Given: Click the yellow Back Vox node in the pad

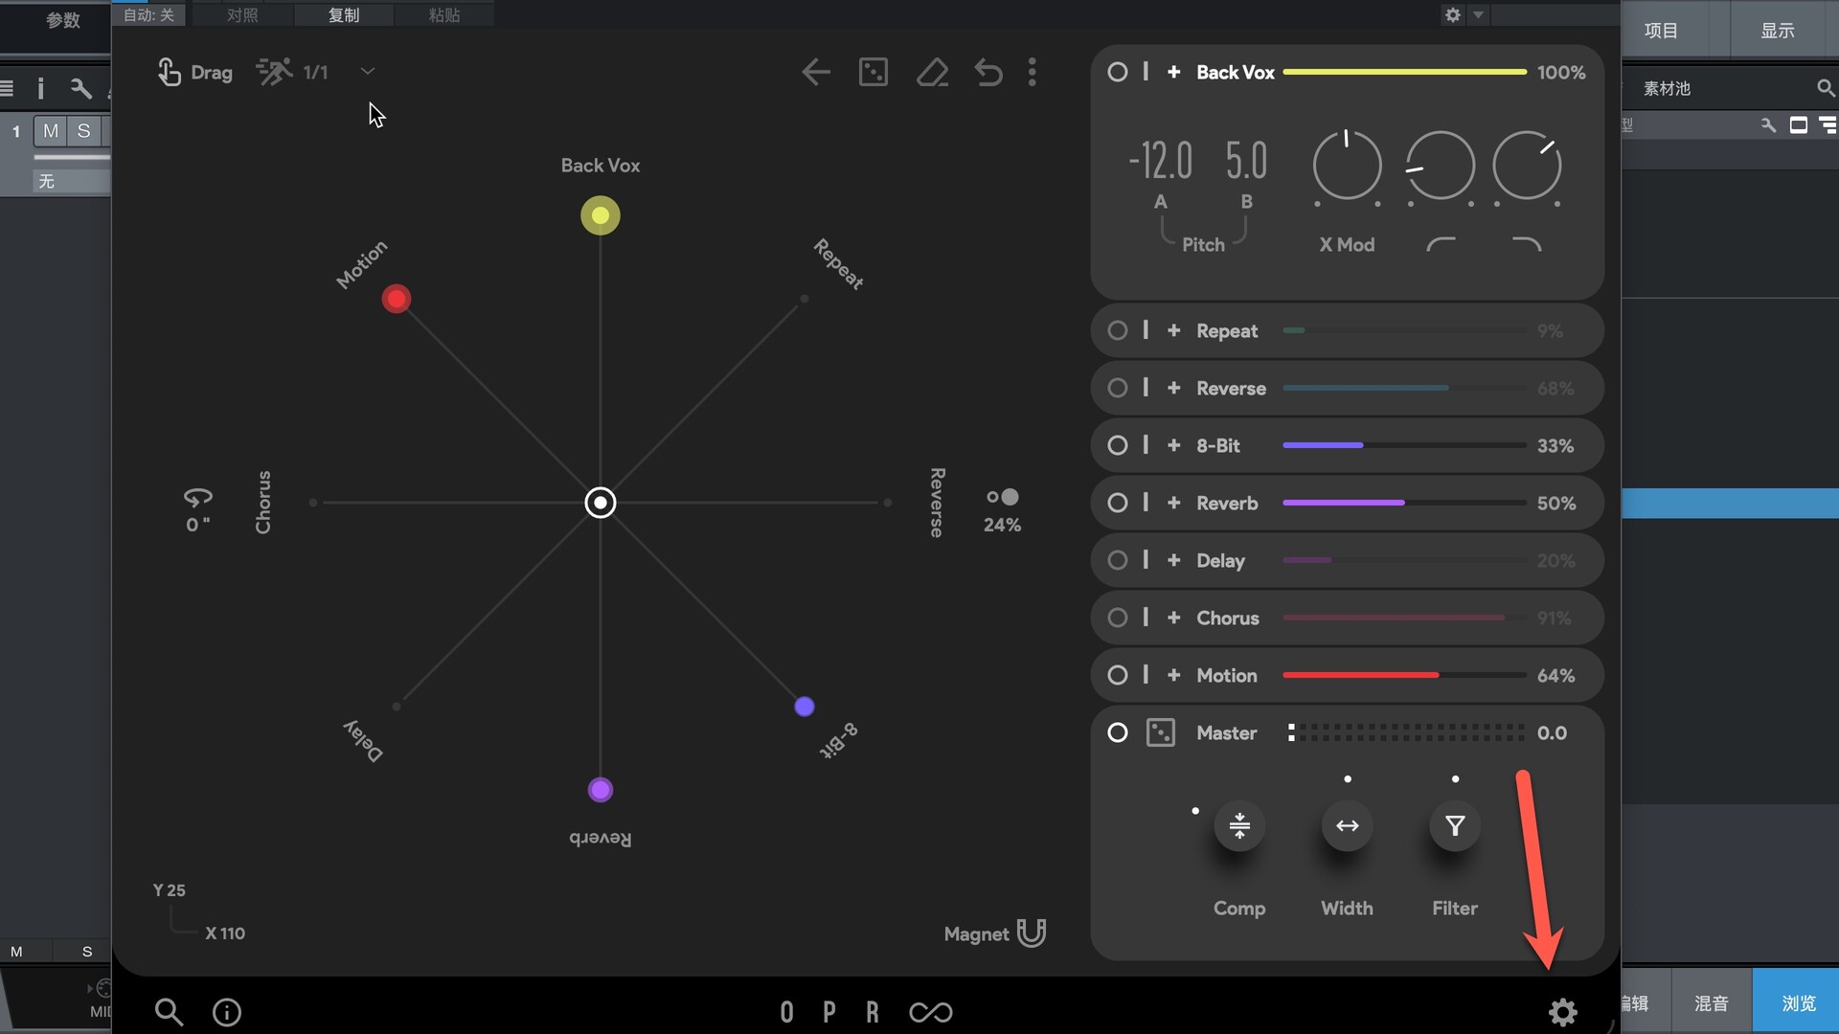Looking at the screenshot, I should (x=601, y=215).
